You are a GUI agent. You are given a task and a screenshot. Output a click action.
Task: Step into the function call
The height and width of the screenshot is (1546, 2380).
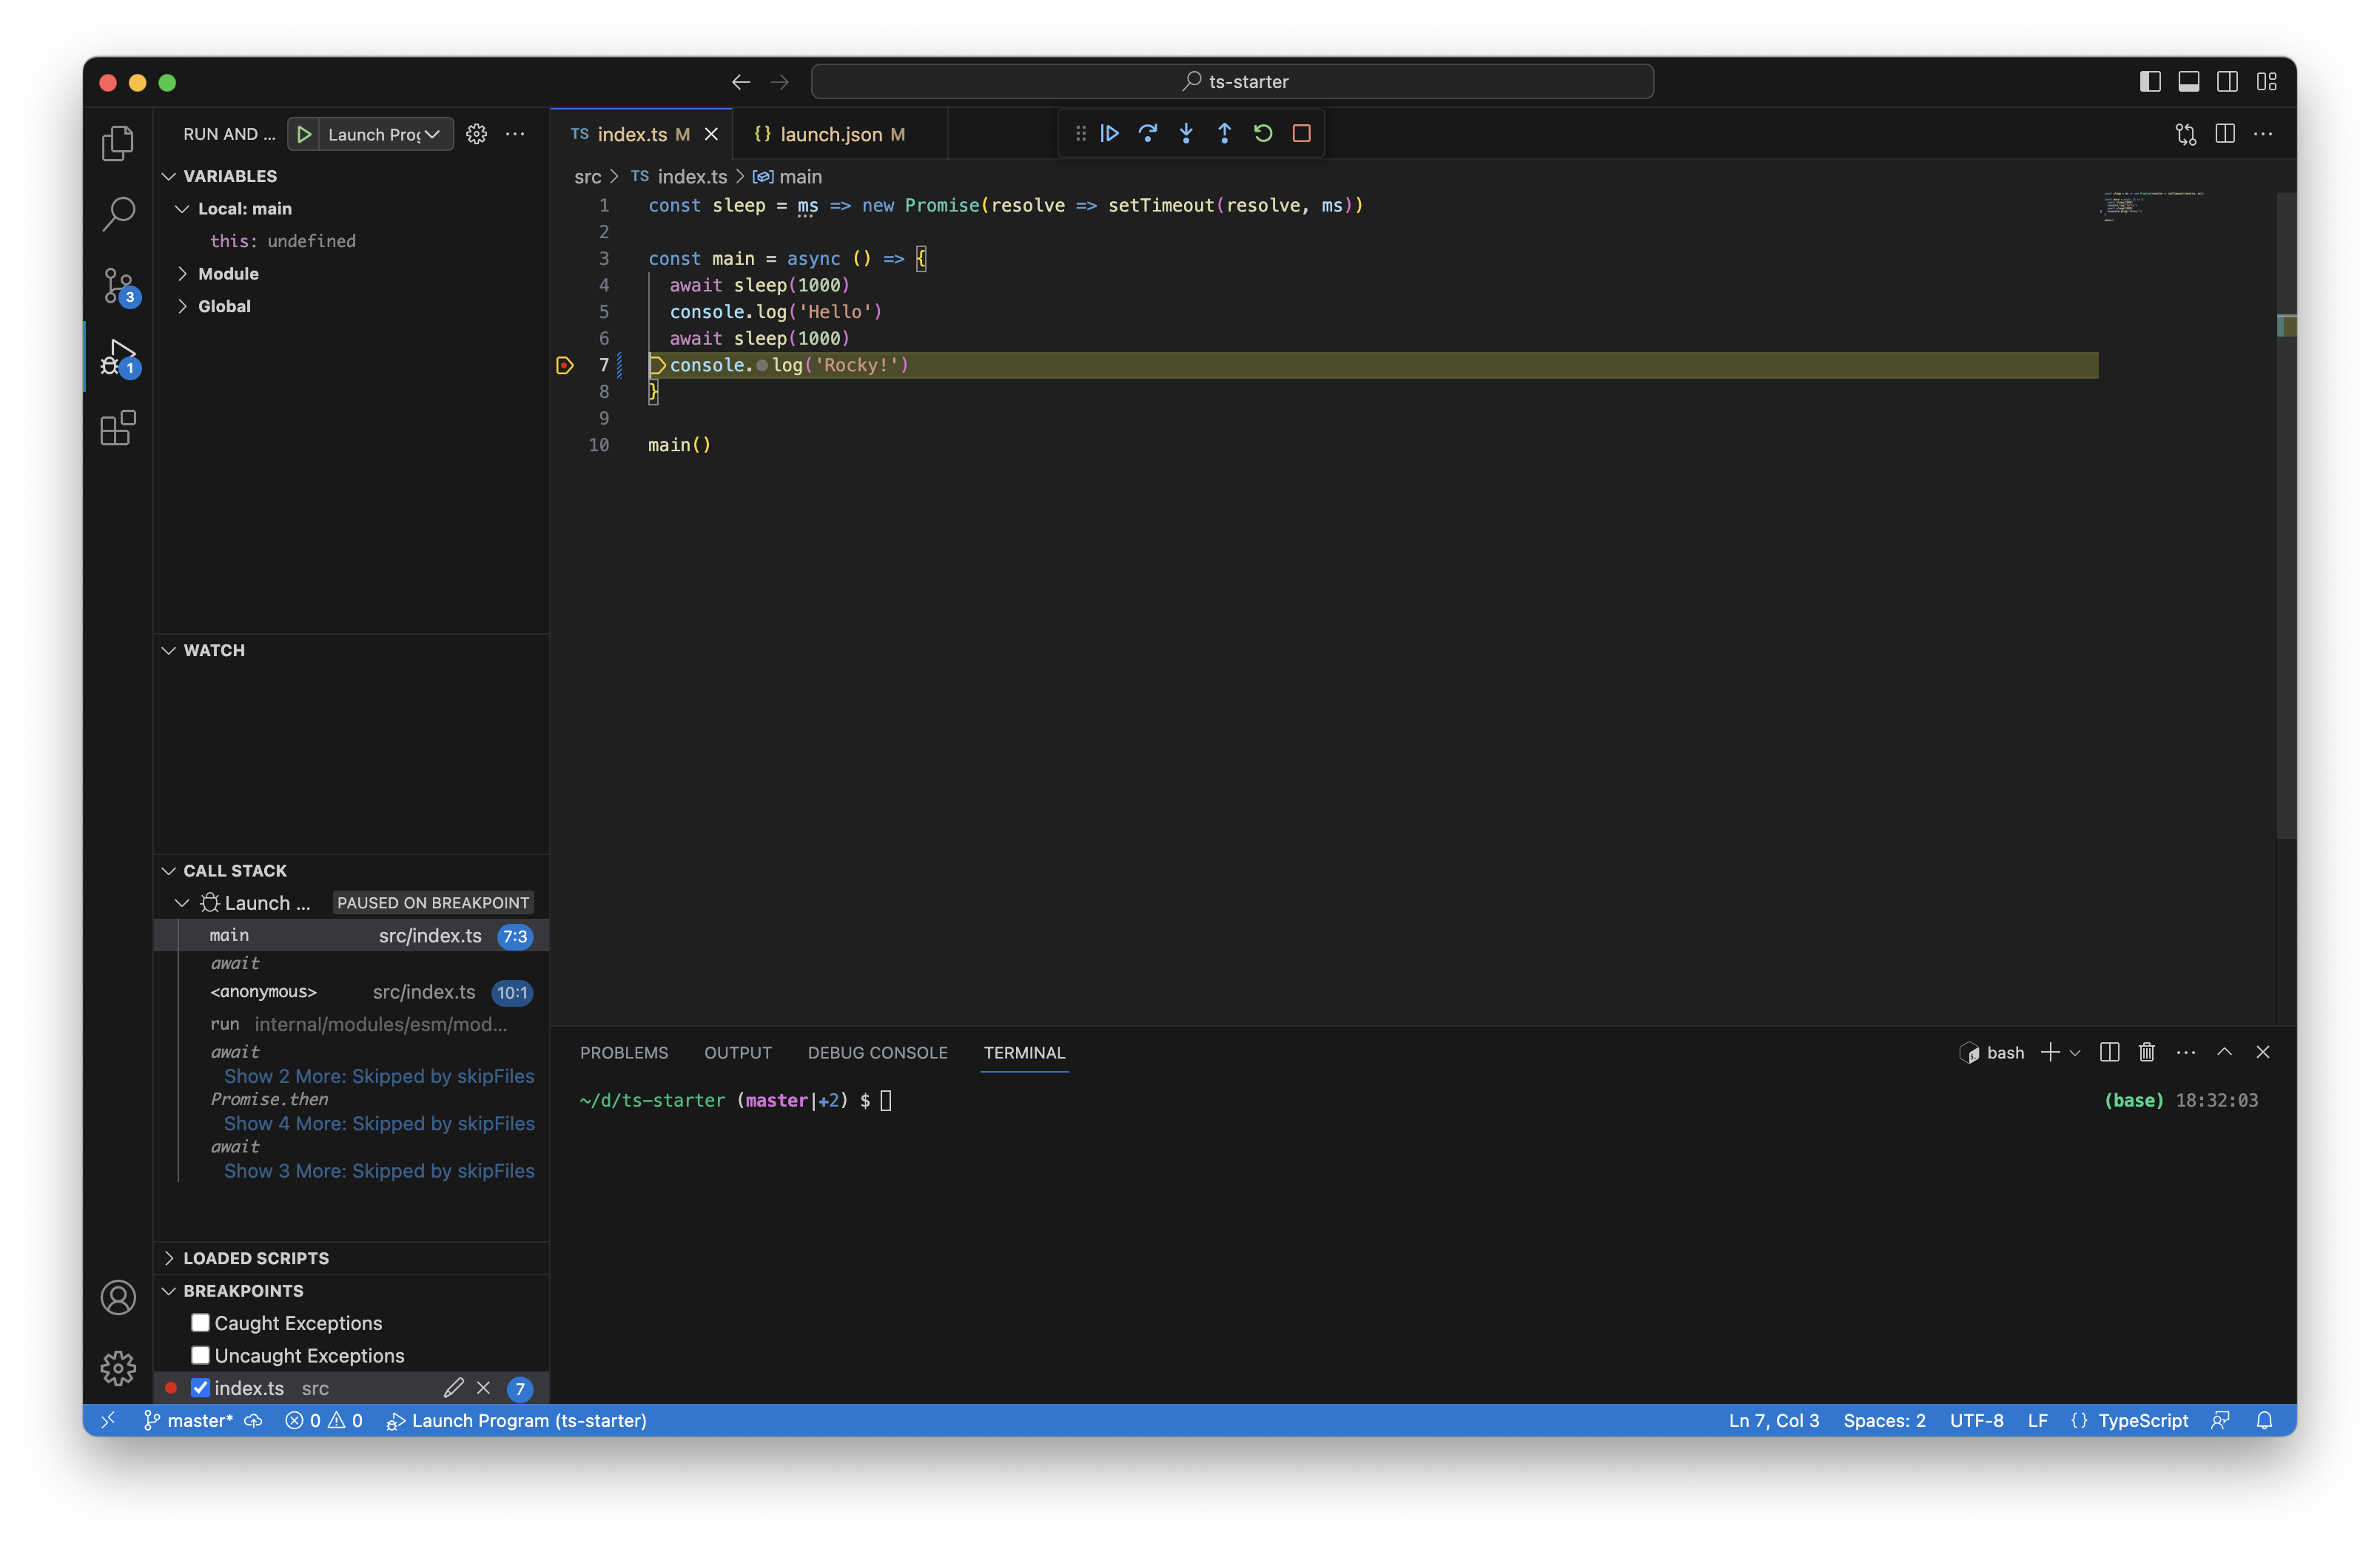[1185, 133]
